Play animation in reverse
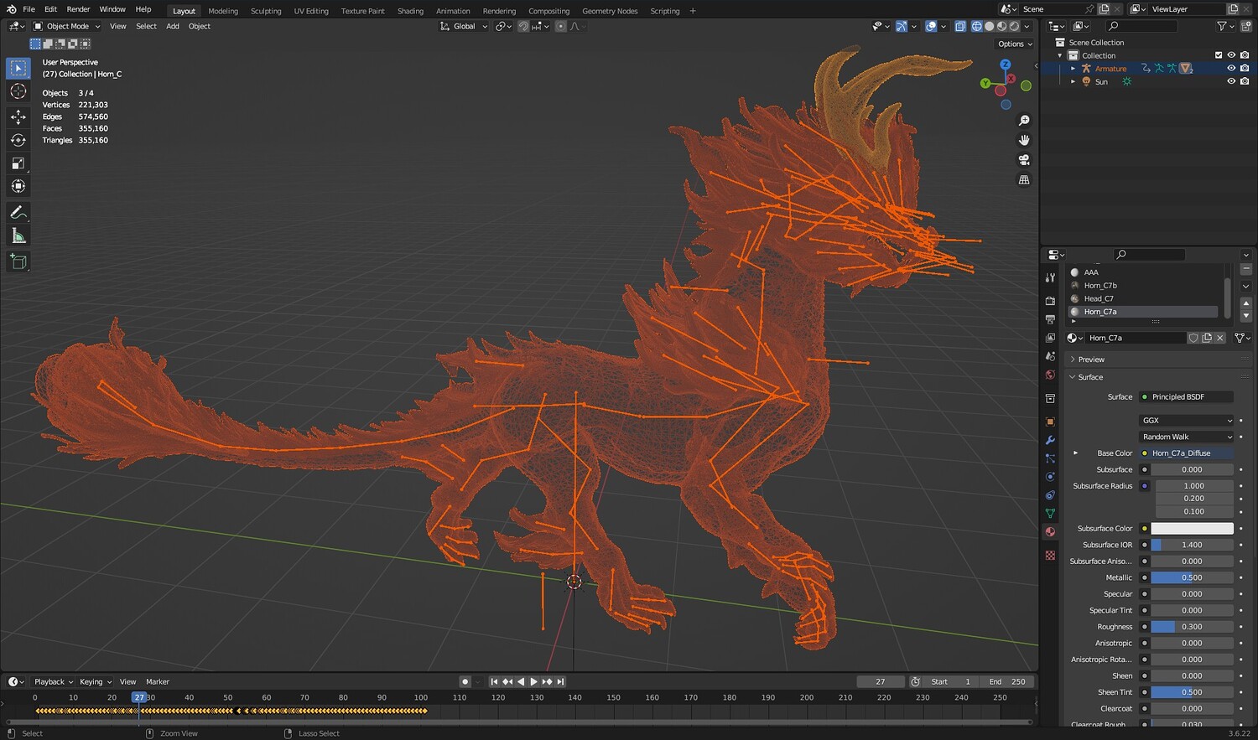 tap(521, 681)
